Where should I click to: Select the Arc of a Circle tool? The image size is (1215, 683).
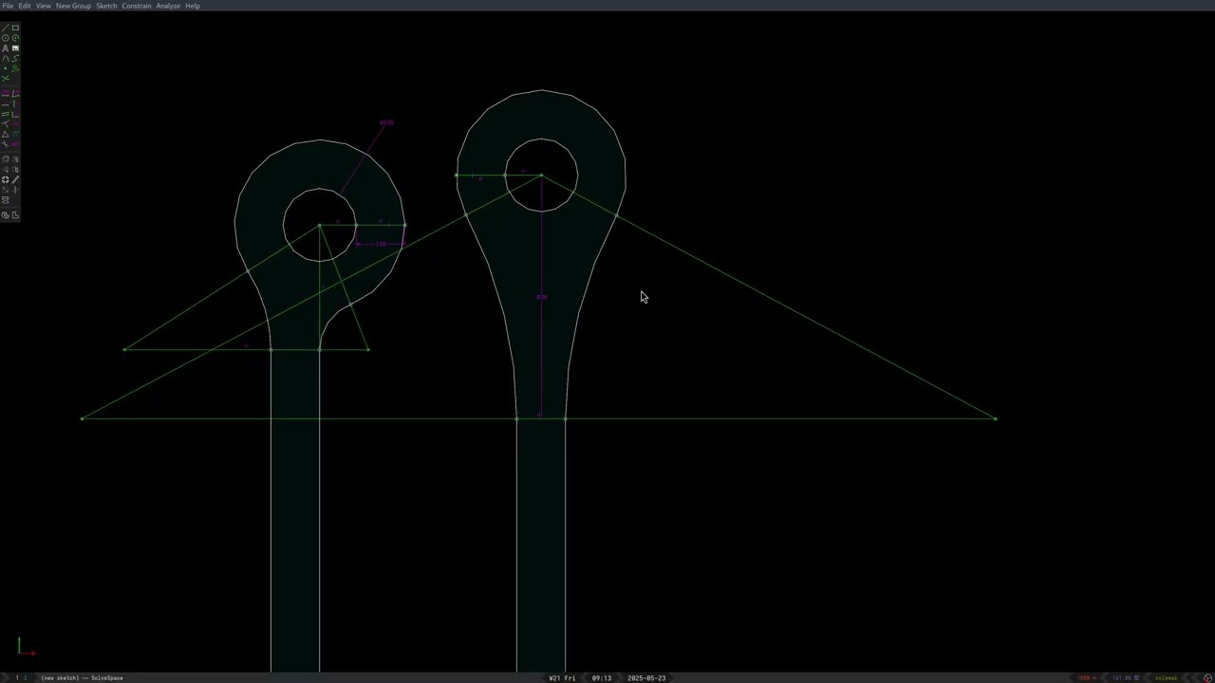point(15,38)
